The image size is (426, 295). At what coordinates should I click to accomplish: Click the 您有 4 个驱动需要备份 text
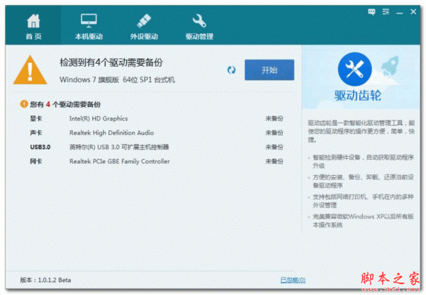click(x=65, y=104)
